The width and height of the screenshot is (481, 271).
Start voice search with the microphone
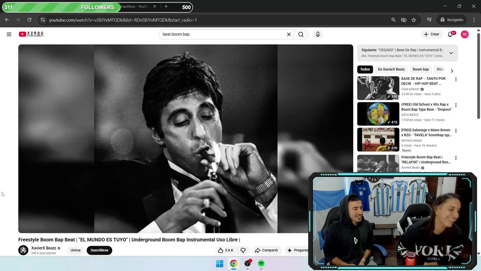pyautogui.click(x=318, y=34)
